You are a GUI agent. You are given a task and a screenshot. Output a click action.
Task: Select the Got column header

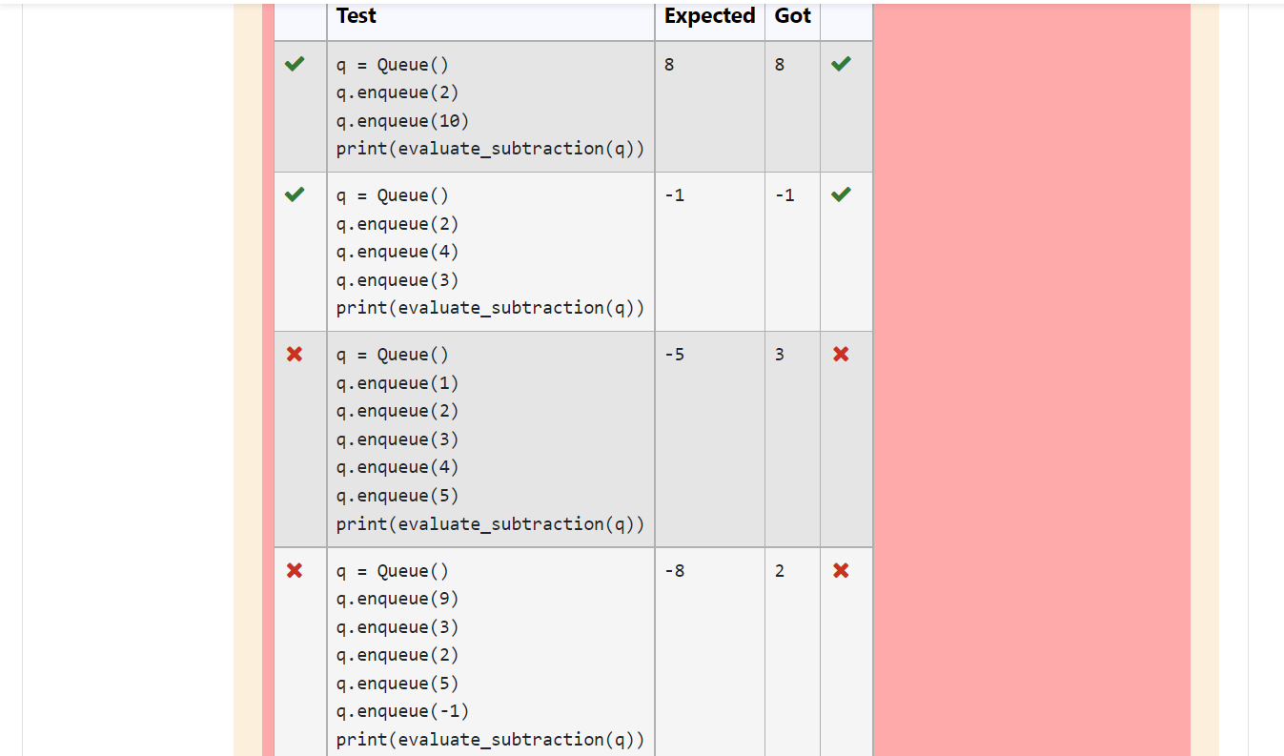click(x=792, y=16)
